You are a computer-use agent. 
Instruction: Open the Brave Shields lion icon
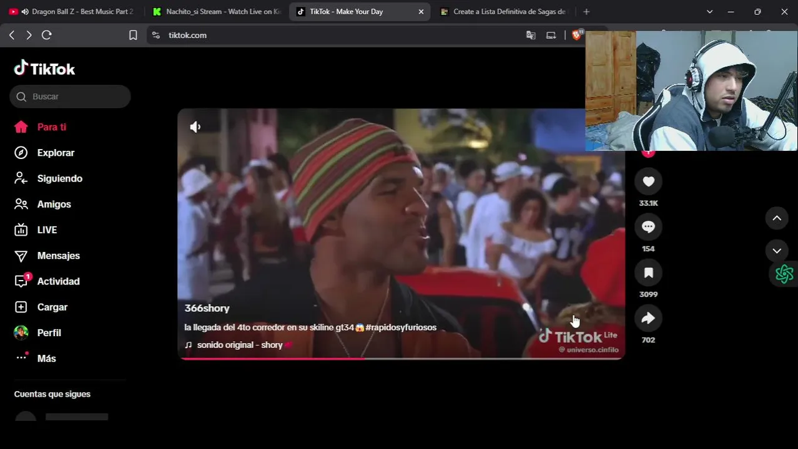[576, 36]
